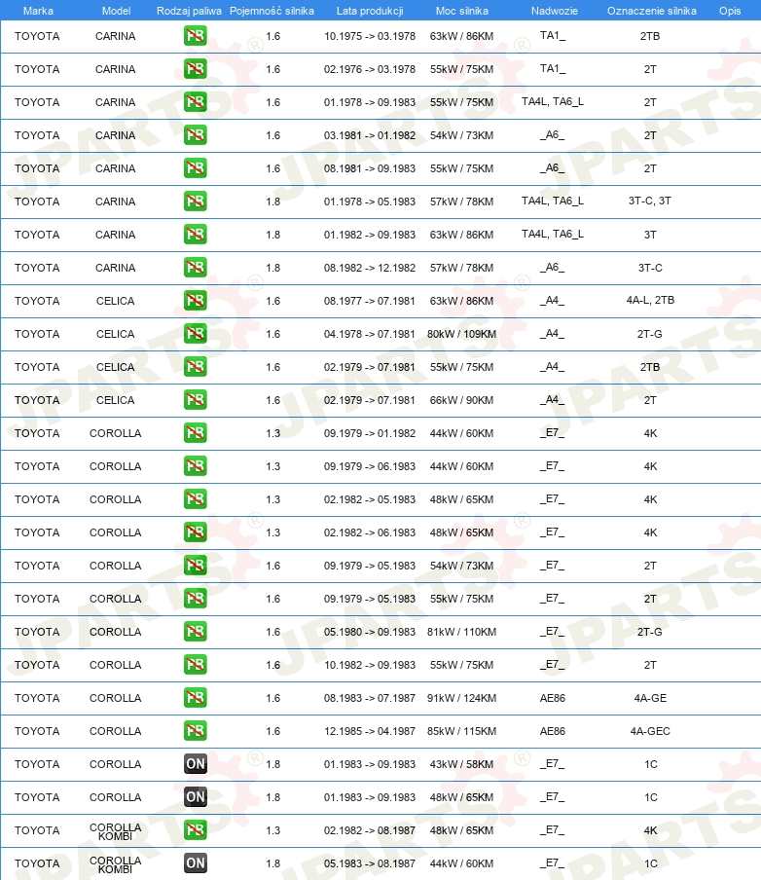This screenshot has width=761, height=880.
Task: Click petrol icon in Carina 3T-C, 3T engine row
Action: (x=196, y=202)
